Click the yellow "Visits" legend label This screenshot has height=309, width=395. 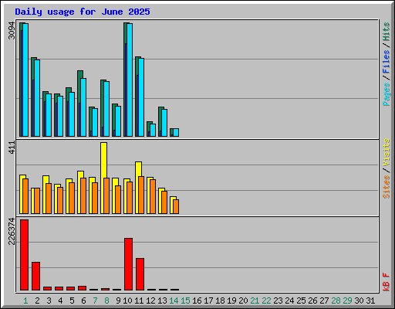click(386, 152)
